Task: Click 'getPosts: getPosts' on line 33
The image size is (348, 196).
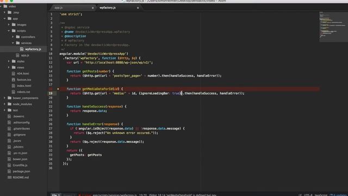Action: 86,155
